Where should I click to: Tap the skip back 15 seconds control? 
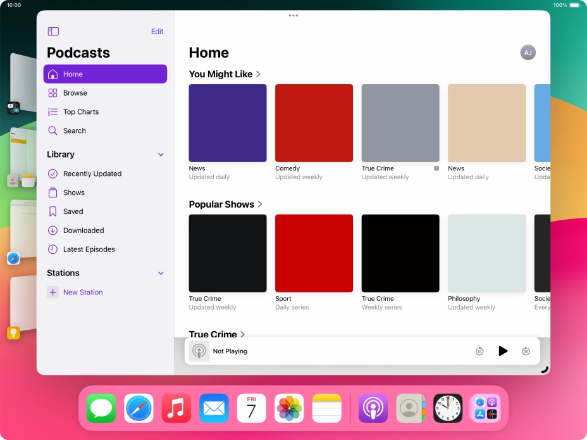click(x=479, y=351)
